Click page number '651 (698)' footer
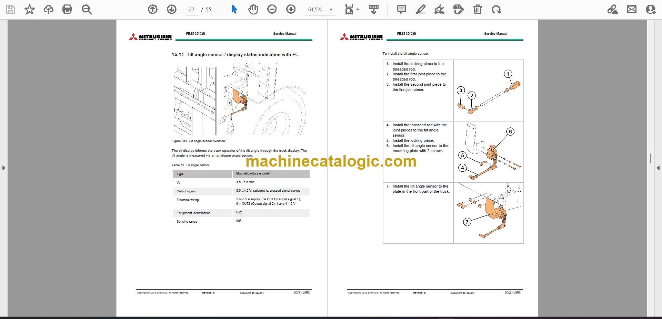662x319 pixels. [x=302, y=292]
